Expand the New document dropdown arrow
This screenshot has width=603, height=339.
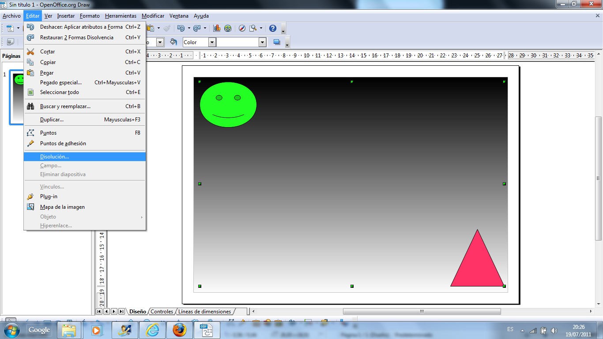pos(18,28)
